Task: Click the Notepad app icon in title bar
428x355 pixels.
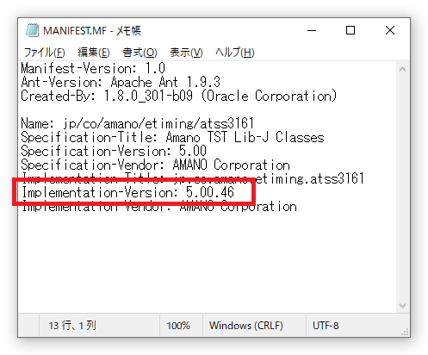Action: pyautogui.click(x=32, y=30)
